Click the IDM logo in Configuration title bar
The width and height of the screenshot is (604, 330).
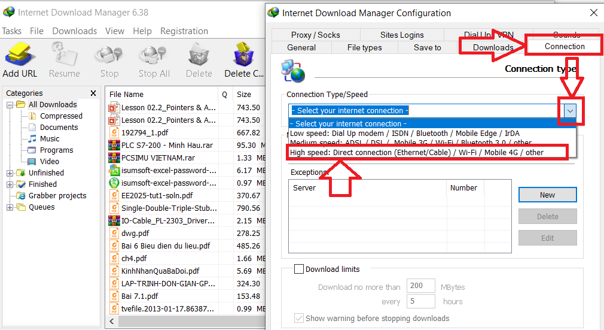[273, 13]
